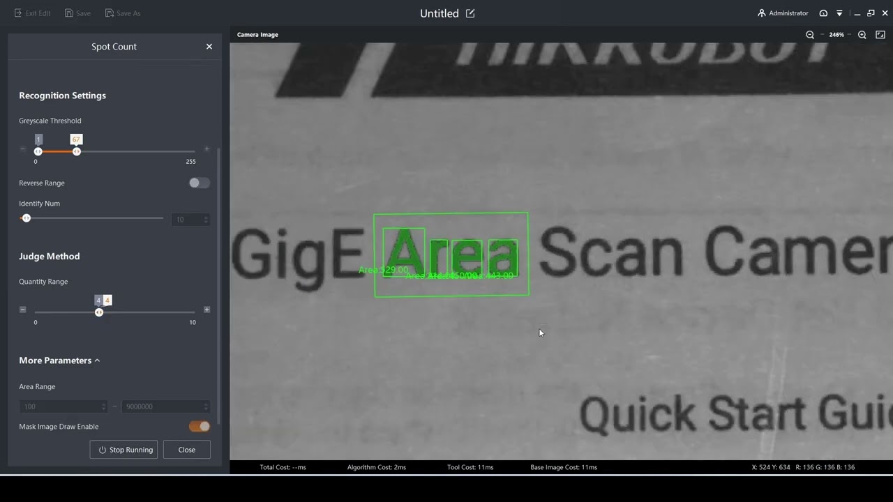Screen dimensions: 893x502
Task: Disable Mask Image Draw Enable switch
Action: click(200, 427)
